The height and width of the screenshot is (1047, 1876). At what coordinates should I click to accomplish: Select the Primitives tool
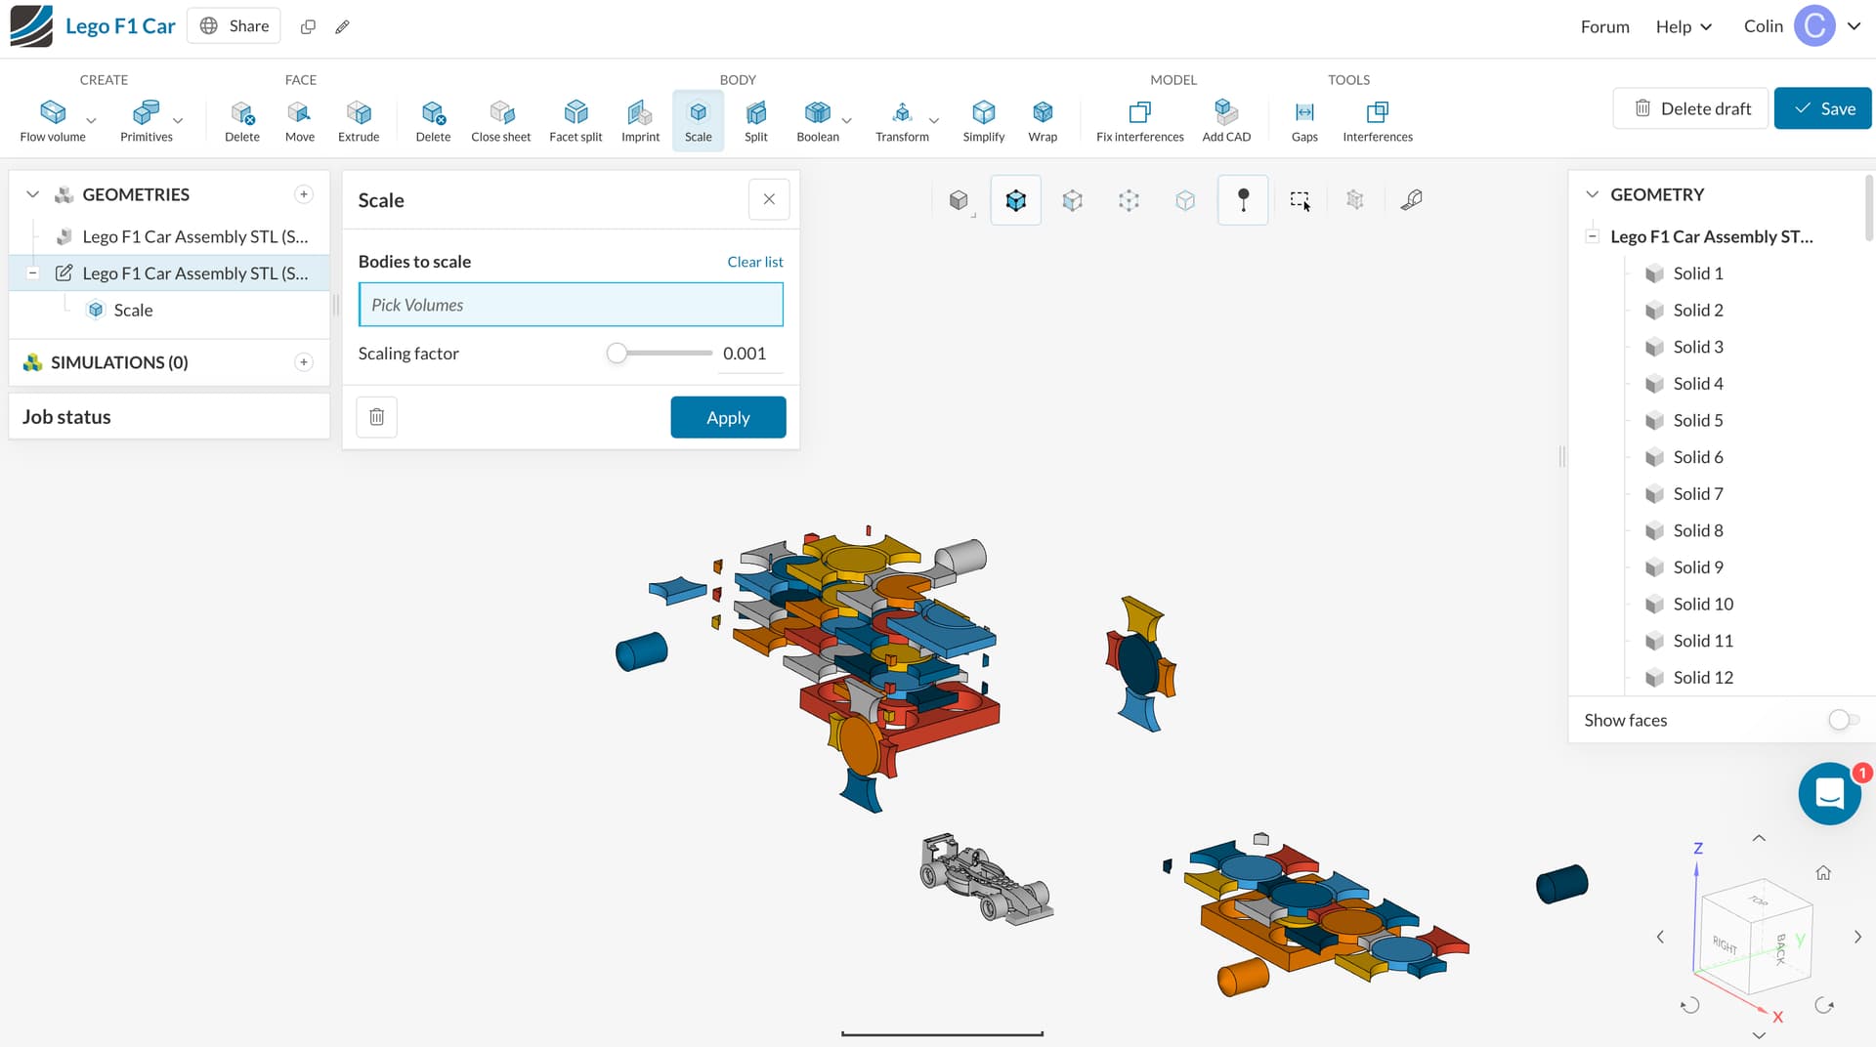[146, 120]
